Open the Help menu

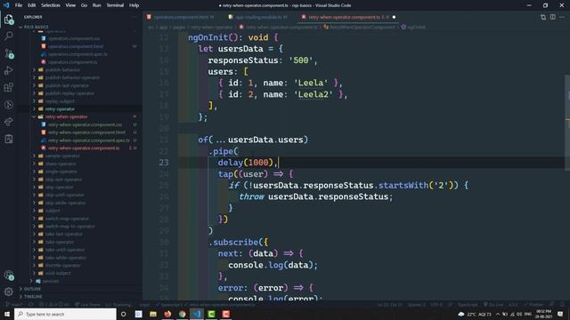click(134, 5)
